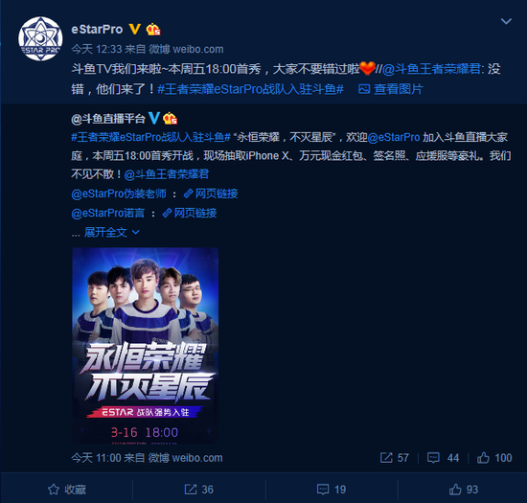527x503 pixels.
Task: Click the comment icon showing 44 on quoted post
Action: (433, 458)
